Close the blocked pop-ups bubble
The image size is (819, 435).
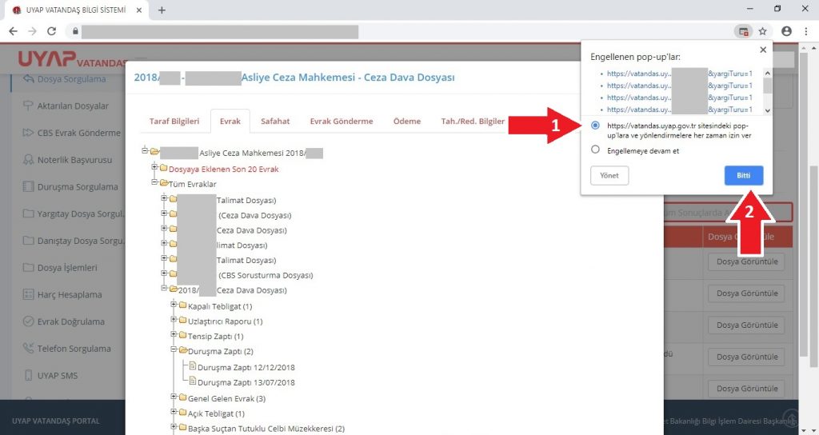click(x=762, y=50)
